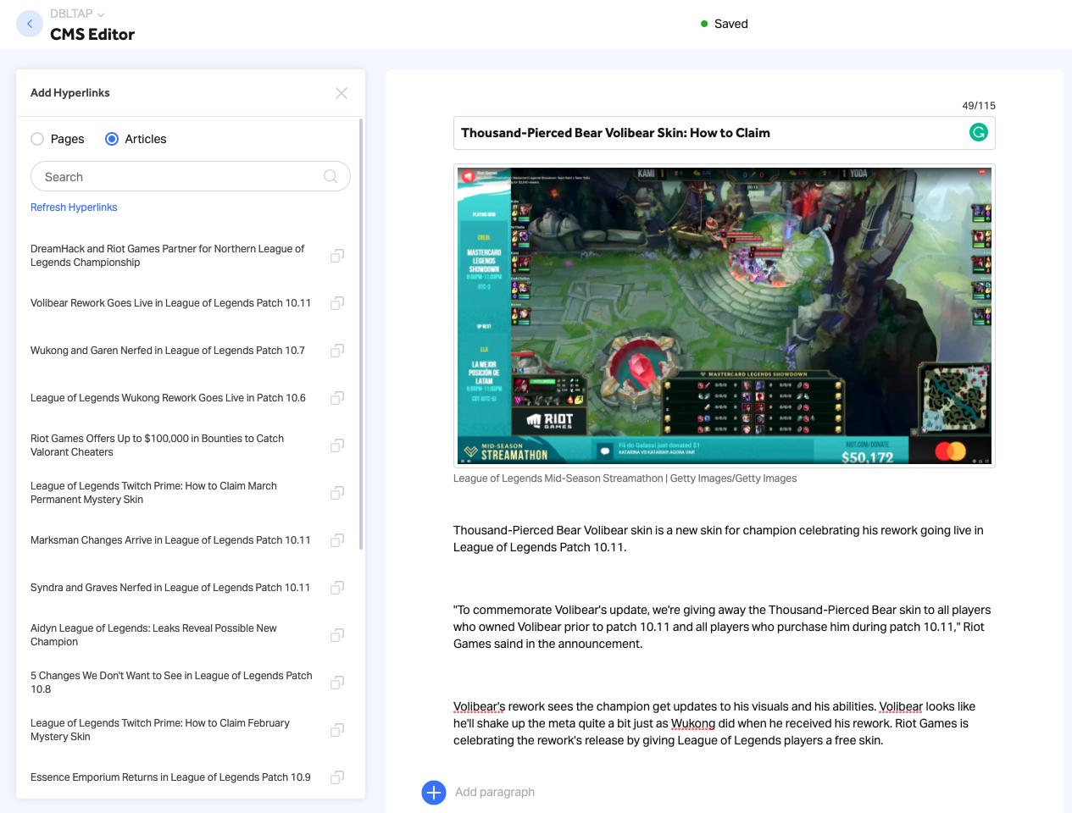The height and width of the screenshot is (813, 1072).
Task: Select 'Aidyn League of Legends: Leaks' title
Action: [x=153, y=635]
